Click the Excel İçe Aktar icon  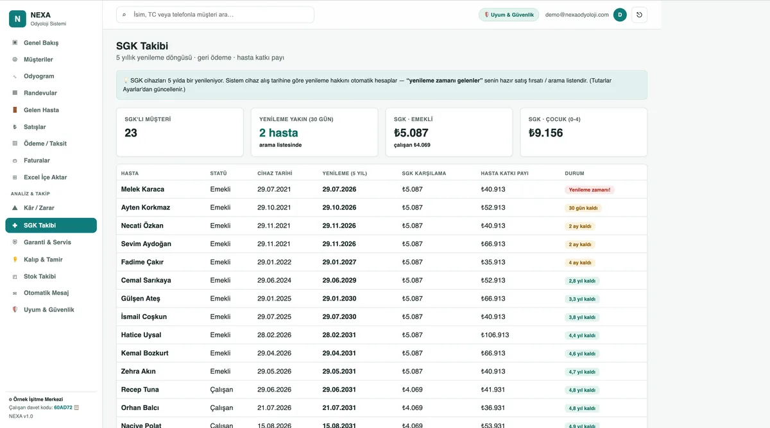point(15,177)
